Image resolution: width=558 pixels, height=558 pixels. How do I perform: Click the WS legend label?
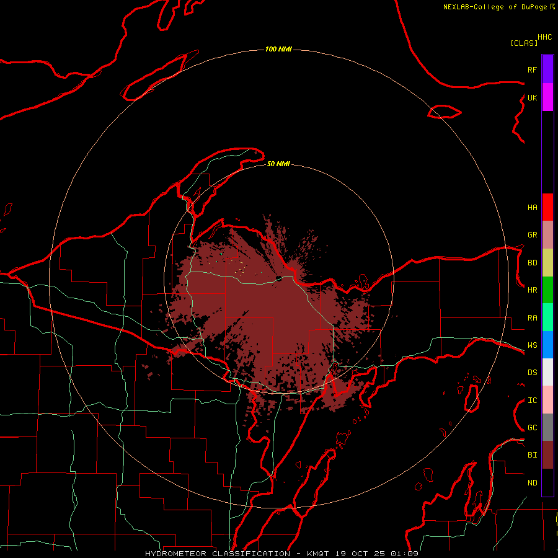(532, 345)
